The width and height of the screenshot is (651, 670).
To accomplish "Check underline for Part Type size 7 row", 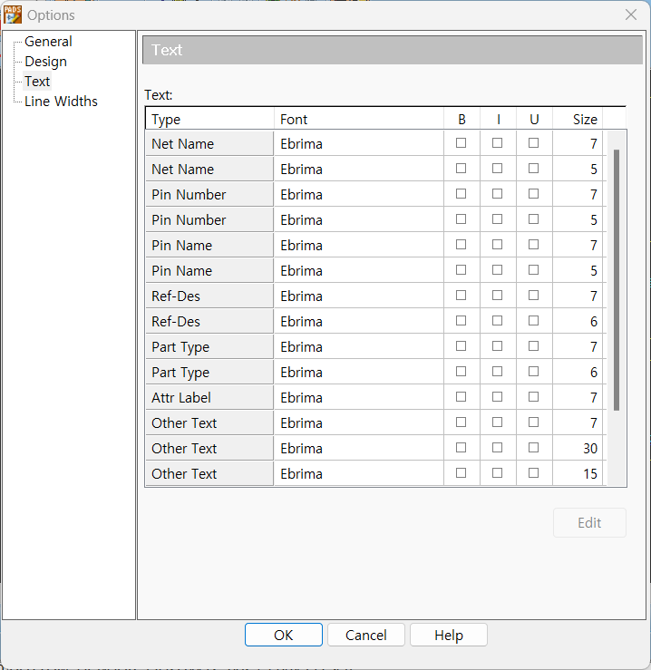I will [533, 346].
